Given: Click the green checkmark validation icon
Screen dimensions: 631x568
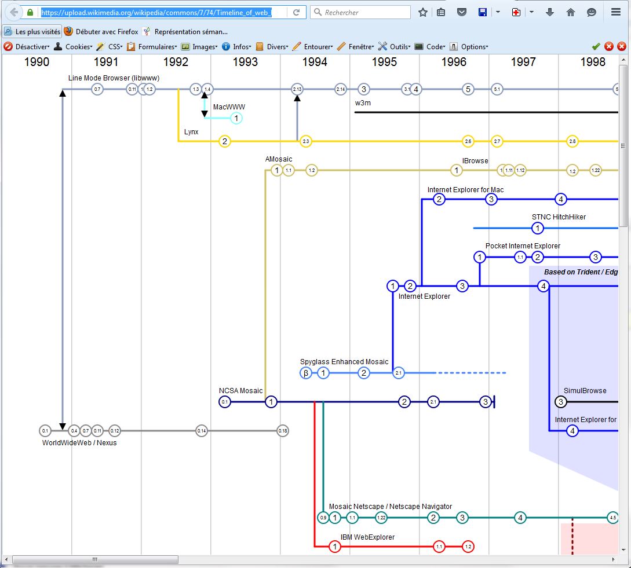Looking at the screenshot, I should [596, 47].
